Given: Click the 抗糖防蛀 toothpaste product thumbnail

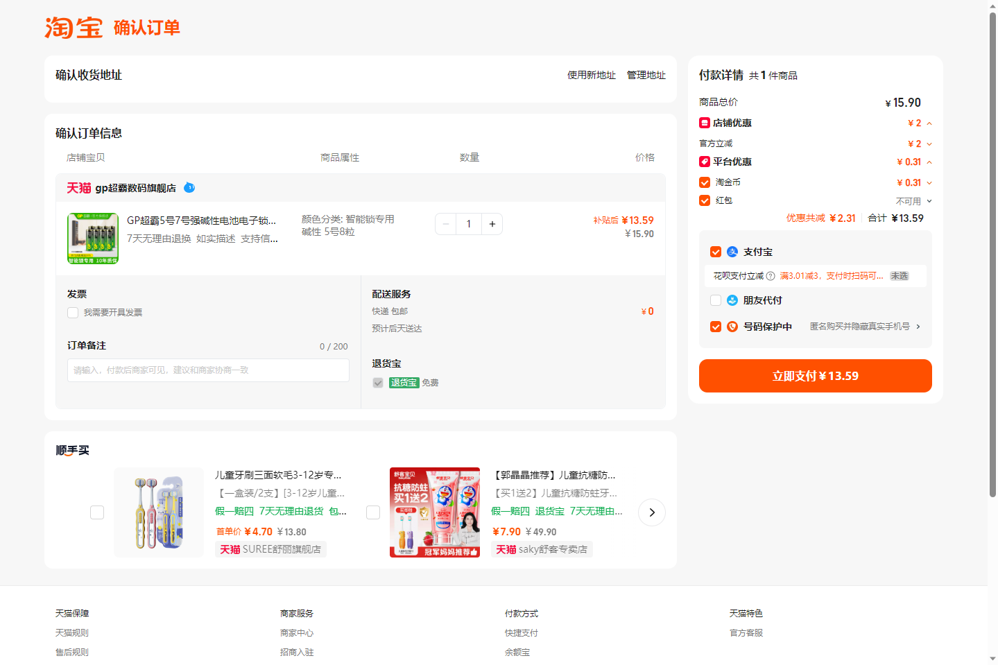Looking at the screenshot, I should click(435, 512).
